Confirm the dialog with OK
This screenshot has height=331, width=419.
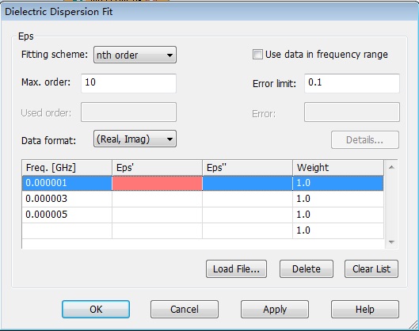point(96,309)
